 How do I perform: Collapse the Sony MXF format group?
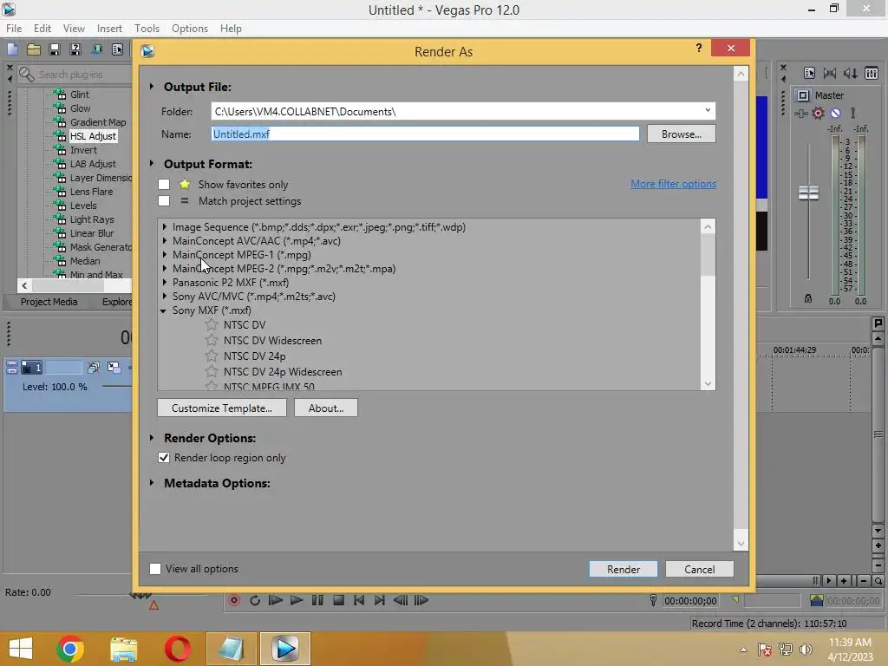click(164, 310)
